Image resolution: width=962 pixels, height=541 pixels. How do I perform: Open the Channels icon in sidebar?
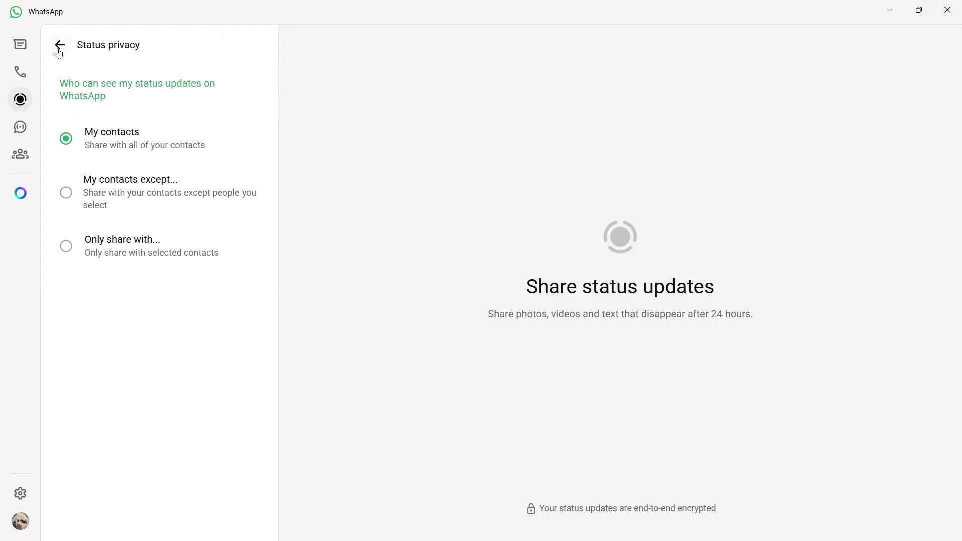(20, 127)
